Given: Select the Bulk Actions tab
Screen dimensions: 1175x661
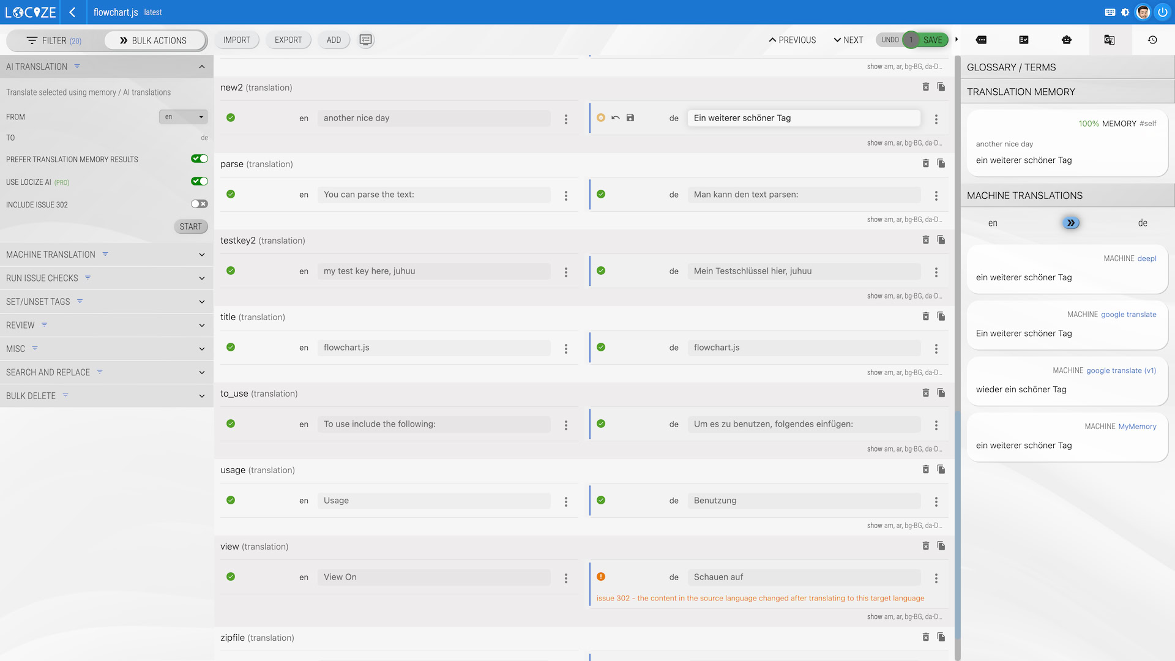Looking at the screenshot, I should click(x=154, y=40).
